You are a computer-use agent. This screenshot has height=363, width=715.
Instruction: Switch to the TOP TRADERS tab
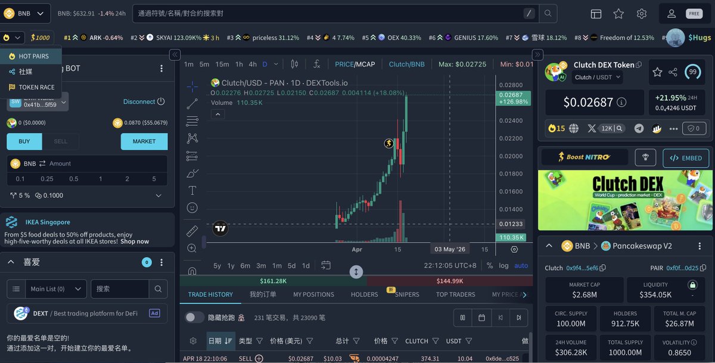click(456, 294)
